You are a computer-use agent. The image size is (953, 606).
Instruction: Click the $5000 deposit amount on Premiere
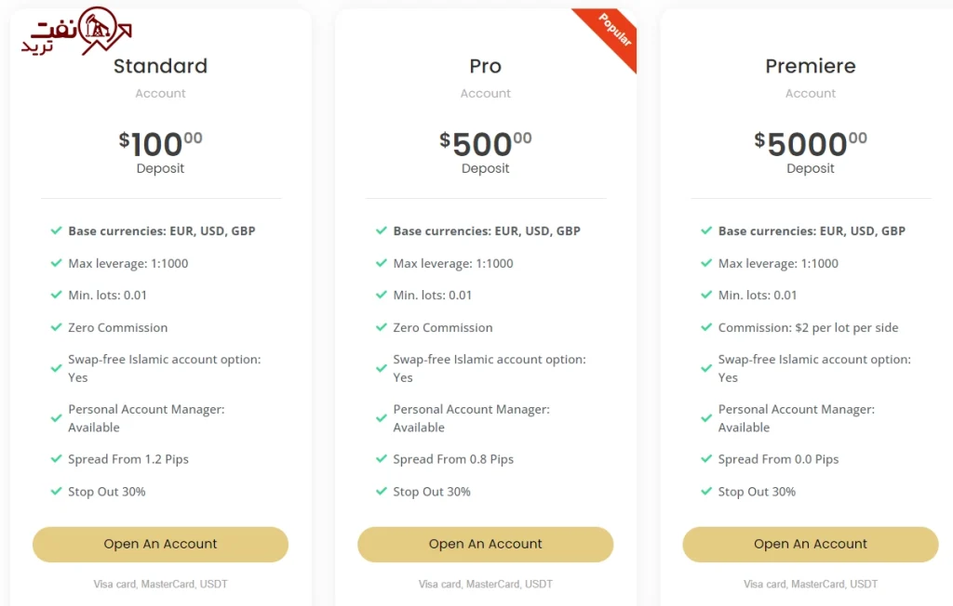pyautogui.click(x=811, y=144)
